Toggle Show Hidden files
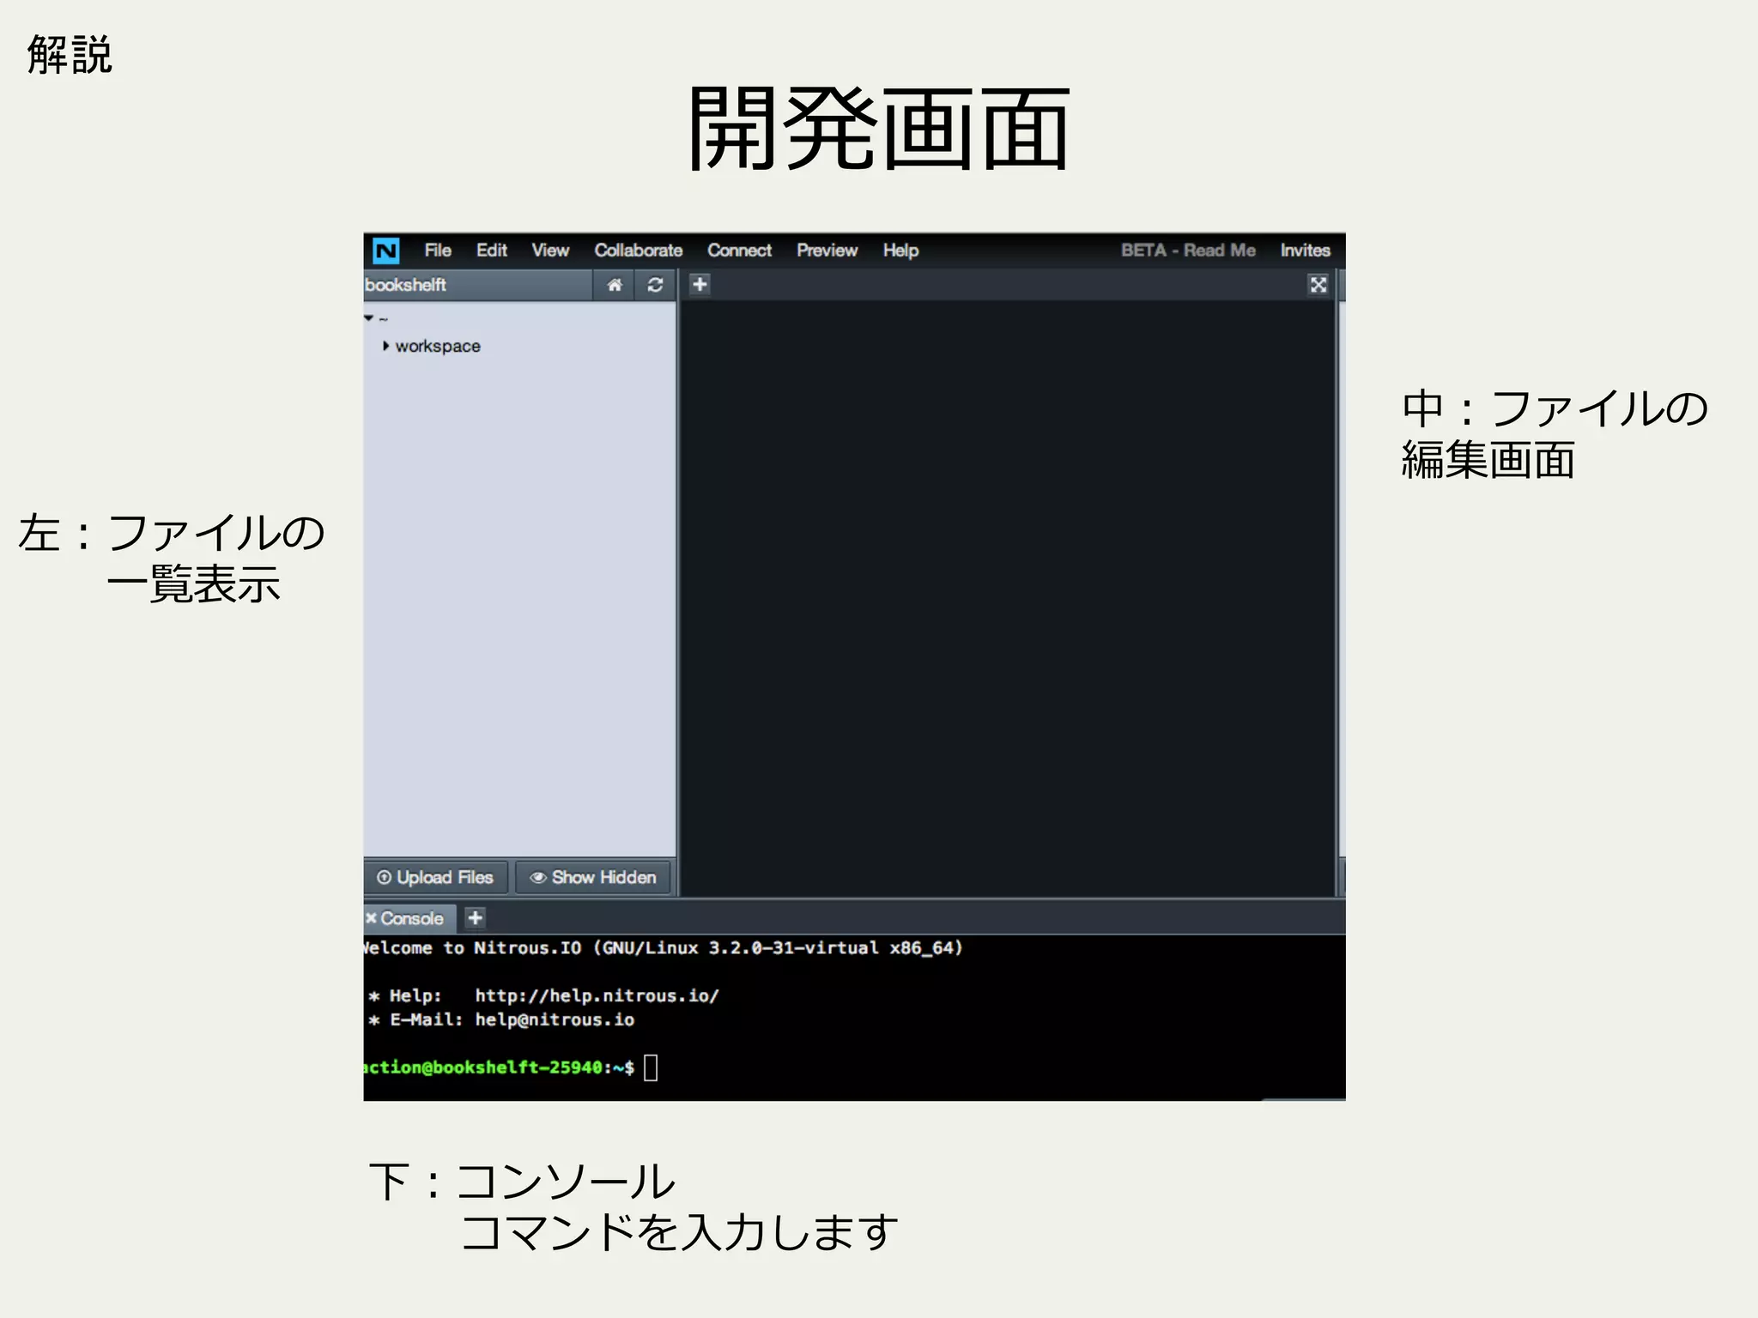 point(593,877)
